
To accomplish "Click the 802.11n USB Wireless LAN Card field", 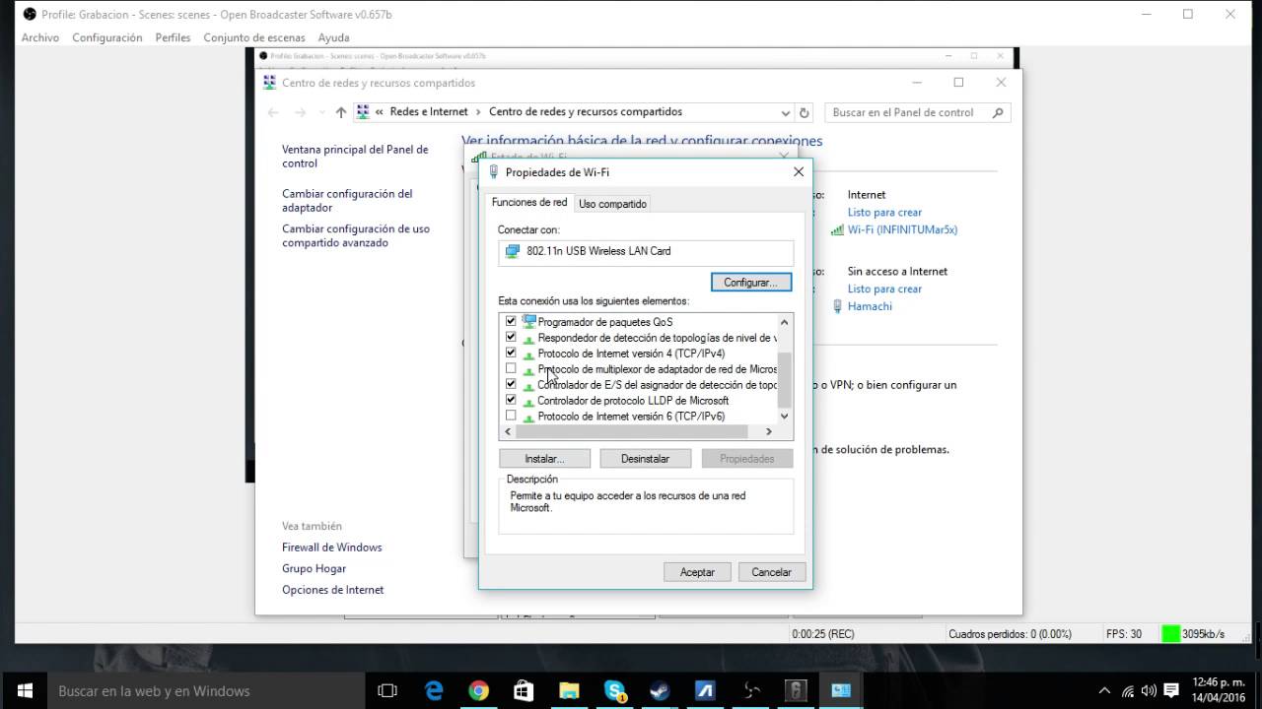I will [646, 251].
